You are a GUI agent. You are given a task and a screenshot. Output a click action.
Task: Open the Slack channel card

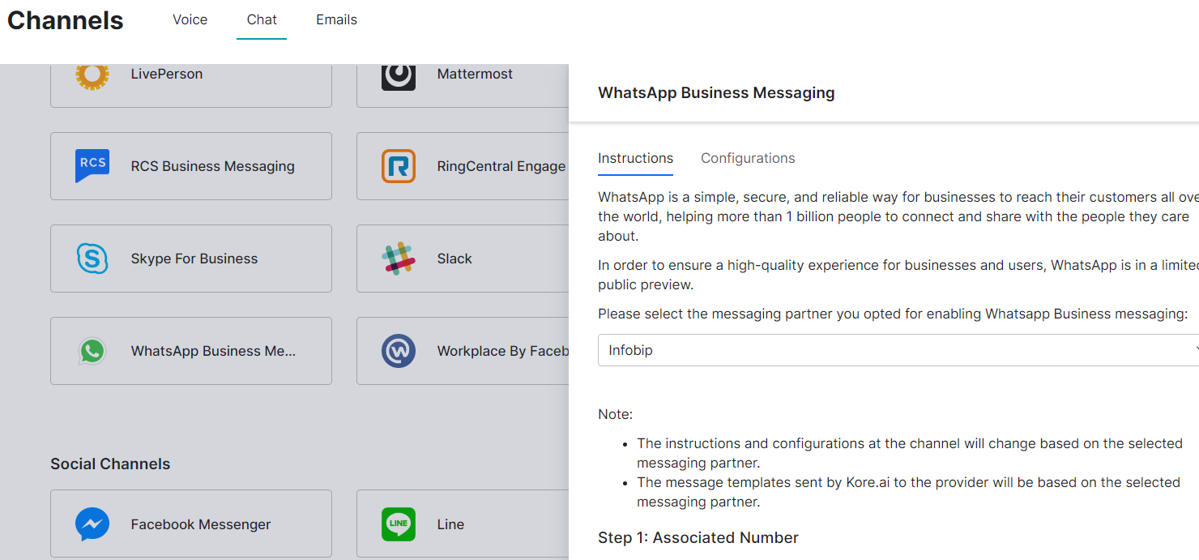click(x=463, y=259)
